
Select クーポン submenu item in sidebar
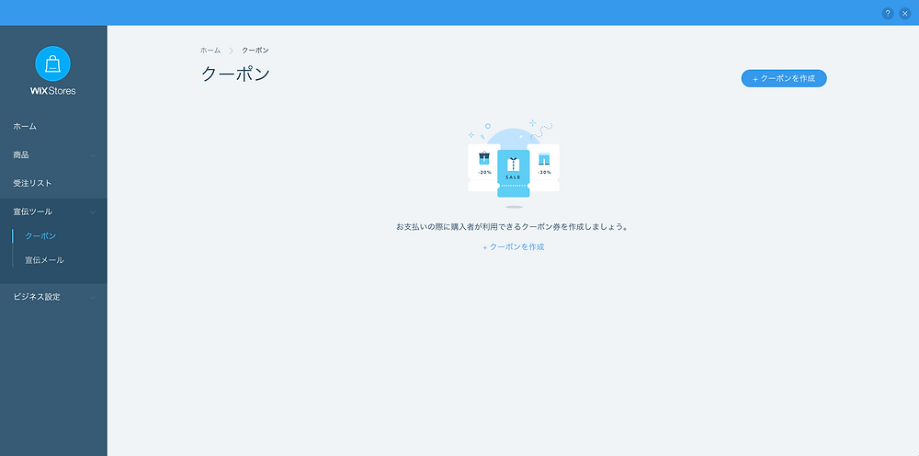point(40,235)
